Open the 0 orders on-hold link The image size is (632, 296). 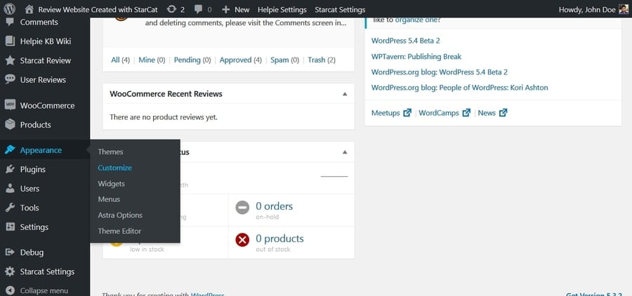(x=274, y=206)
